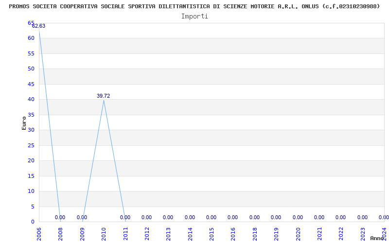Click the 0.00 value label above 2009

82,217
